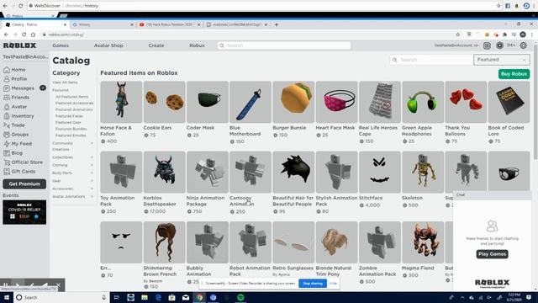The height and width of the screenshot is (303, 538).
Task: Open the Burger Bunsie item thumbnail
Action: tap(293, 102)
